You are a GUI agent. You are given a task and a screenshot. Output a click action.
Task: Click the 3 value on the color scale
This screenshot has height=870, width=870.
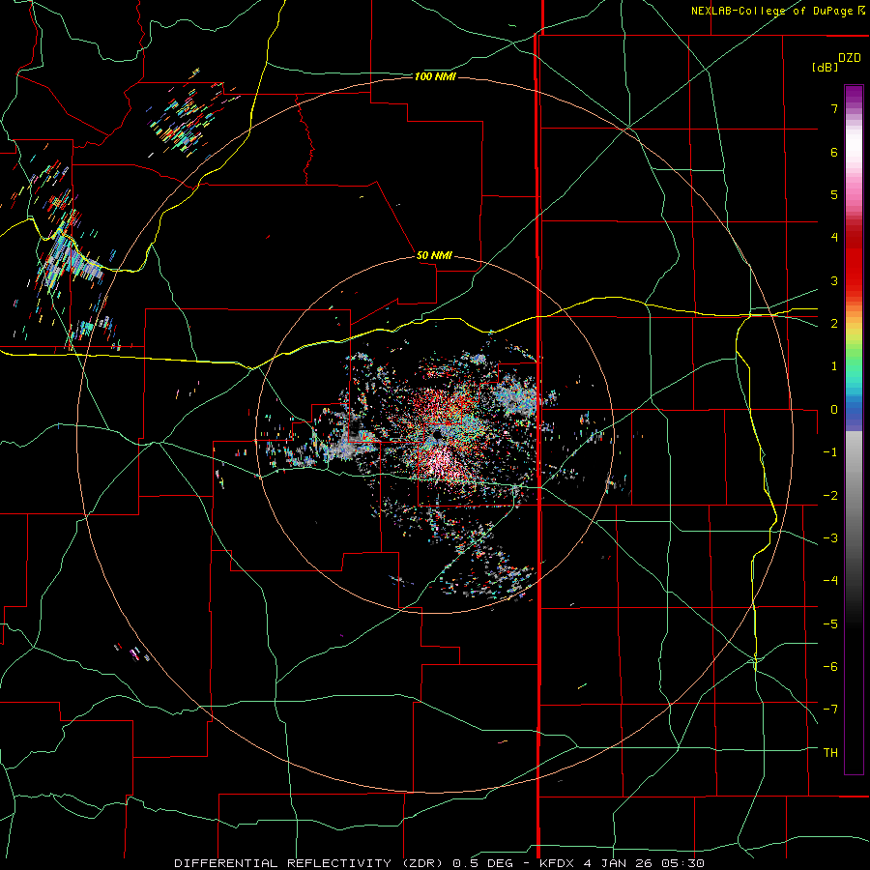pyautogui.click(x=834, y=280)
